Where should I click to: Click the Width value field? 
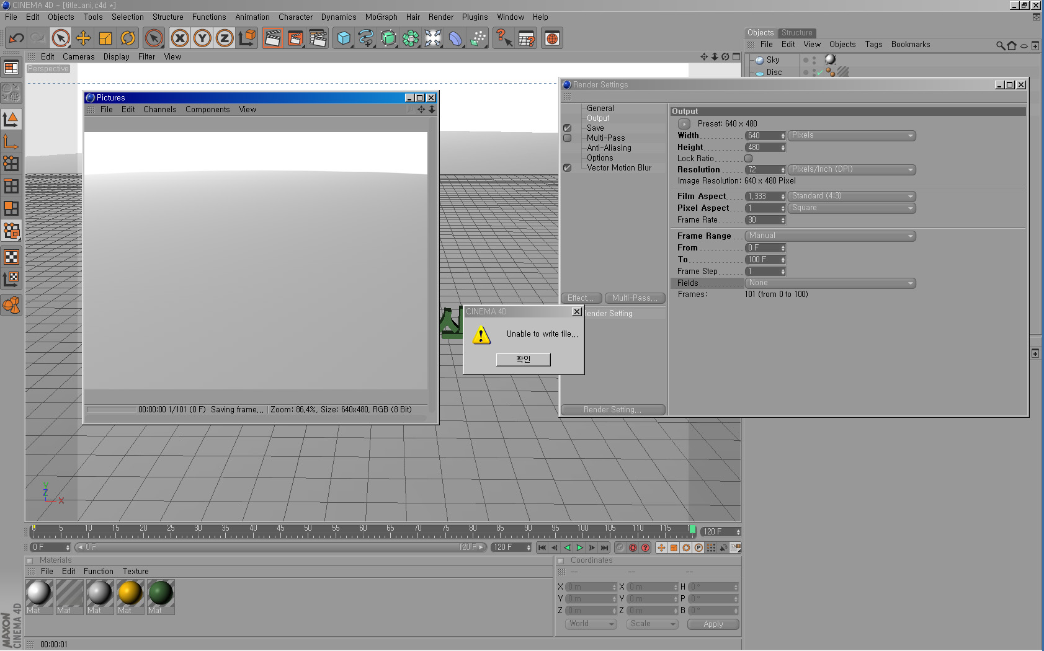765,136
